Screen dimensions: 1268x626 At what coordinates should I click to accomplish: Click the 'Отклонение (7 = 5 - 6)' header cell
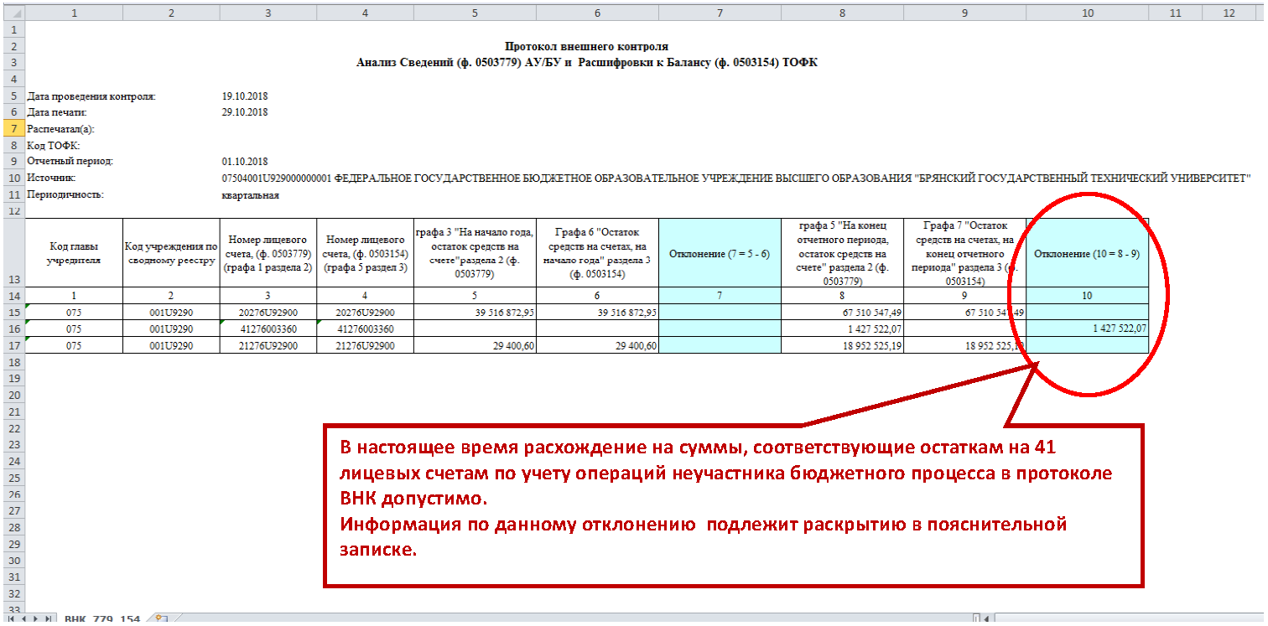tap(720, 254)
